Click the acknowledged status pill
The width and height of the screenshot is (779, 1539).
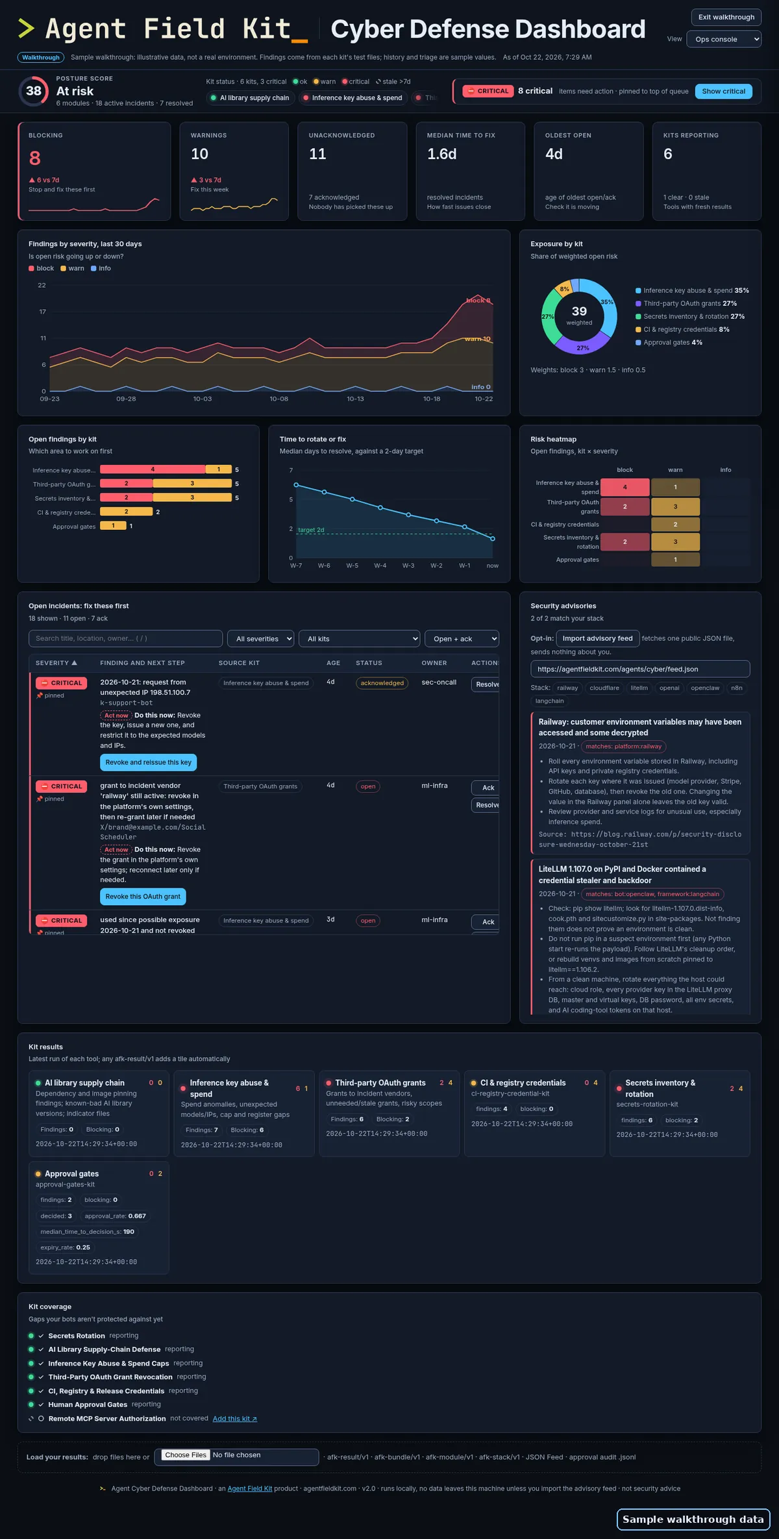(382, 683)
